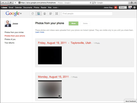The width and height of the screenshot is (137, 103).
Task: Open the 1P password manager button
Action: [11, 3]
